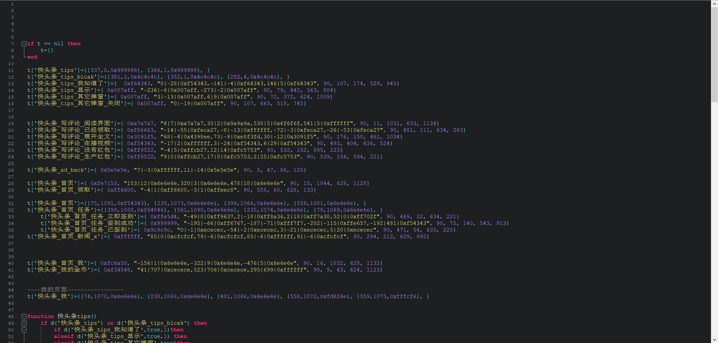Click '快头条_写评论_展开全文' key on line 21
The height and width of the screenshot is (343, 718).
click(74, 137)
